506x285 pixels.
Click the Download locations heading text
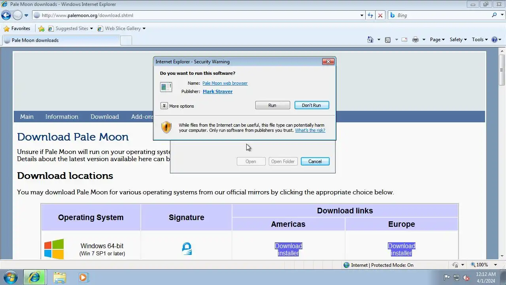click(65, 176)
